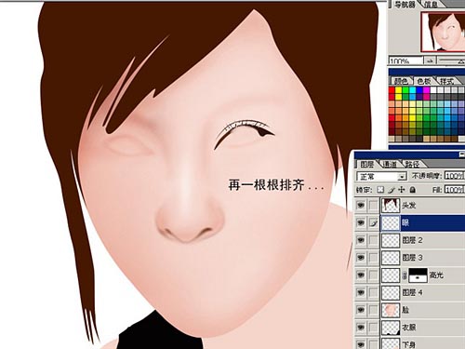465x349 pixels.
Task: Toggle lock transparent pixels icon
Action: (x=380, y=190)
